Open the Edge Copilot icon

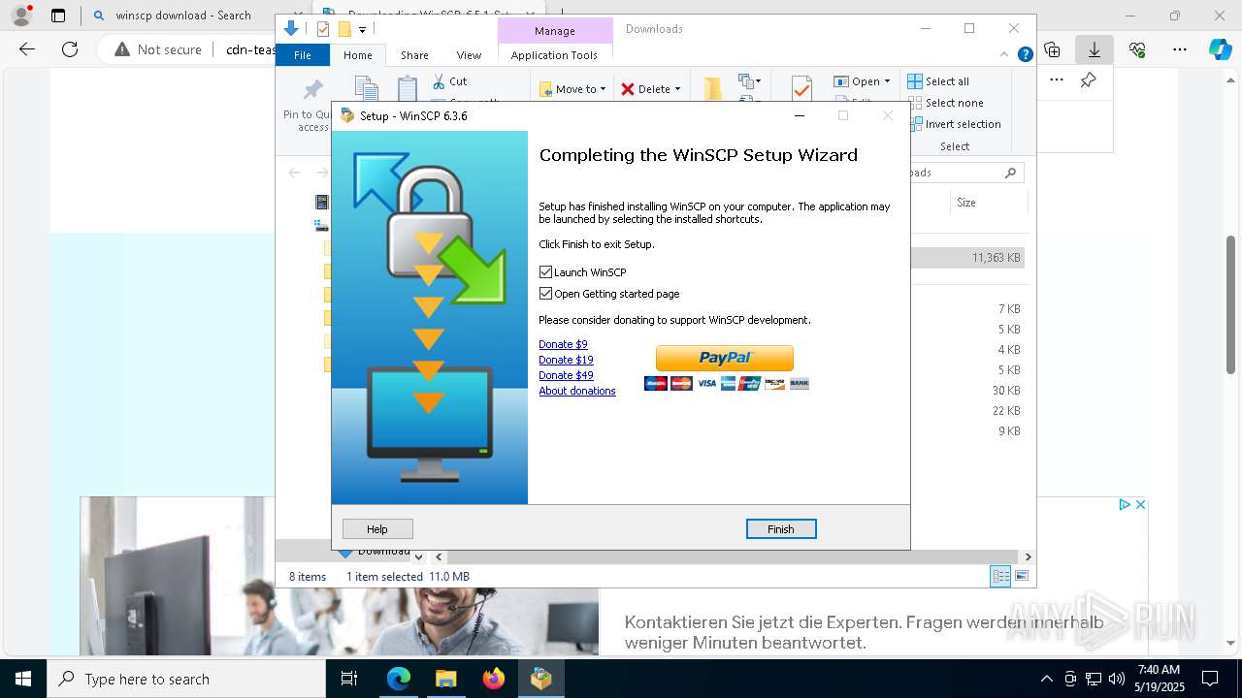pos(1220,49)
